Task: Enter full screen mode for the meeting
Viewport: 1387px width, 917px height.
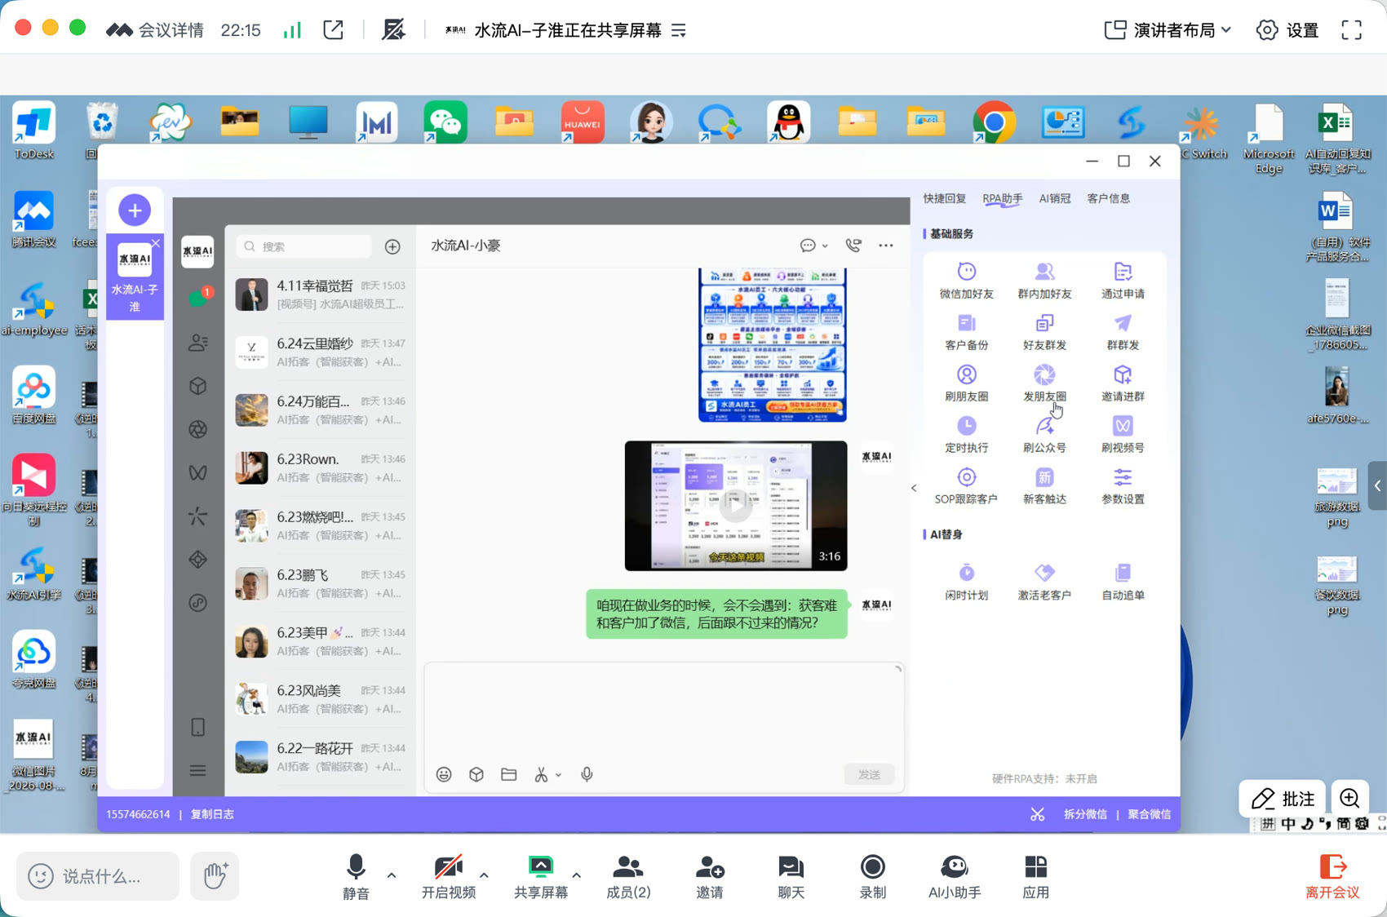Action: click(x=1352, y=30)
